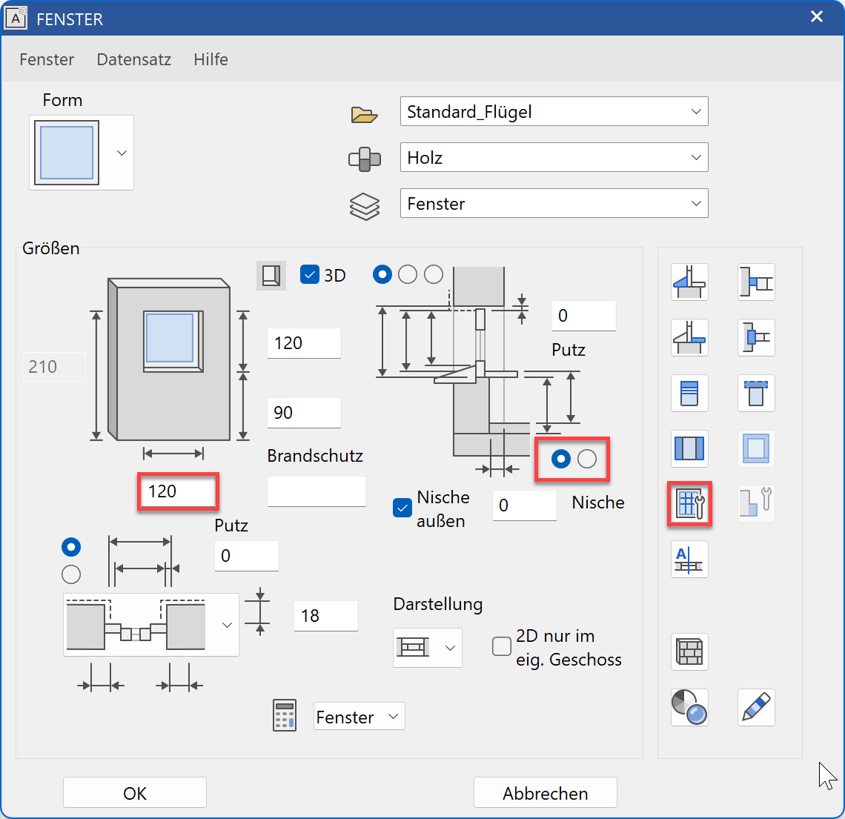Click the pencil edit icon at bottom right
845x819 pixels.
(756, 707)
